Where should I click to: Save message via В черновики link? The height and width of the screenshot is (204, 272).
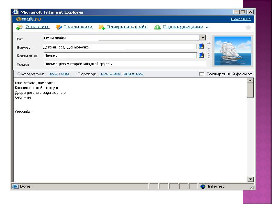click(78, 27)
